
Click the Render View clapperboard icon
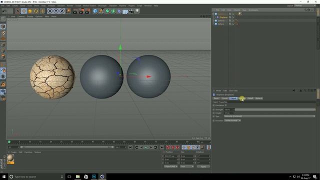(x=75, y=11)
